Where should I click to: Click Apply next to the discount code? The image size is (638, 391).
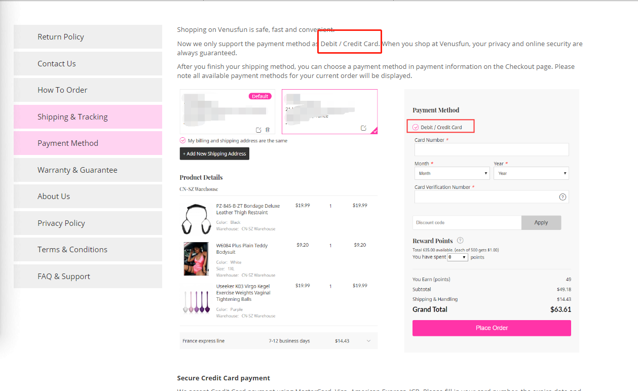(x=541, y=222)
